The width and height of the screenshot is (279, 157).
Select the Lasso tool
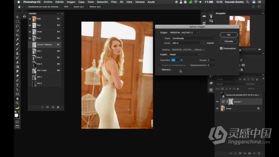pyautogui.click(x=17, y=26)
